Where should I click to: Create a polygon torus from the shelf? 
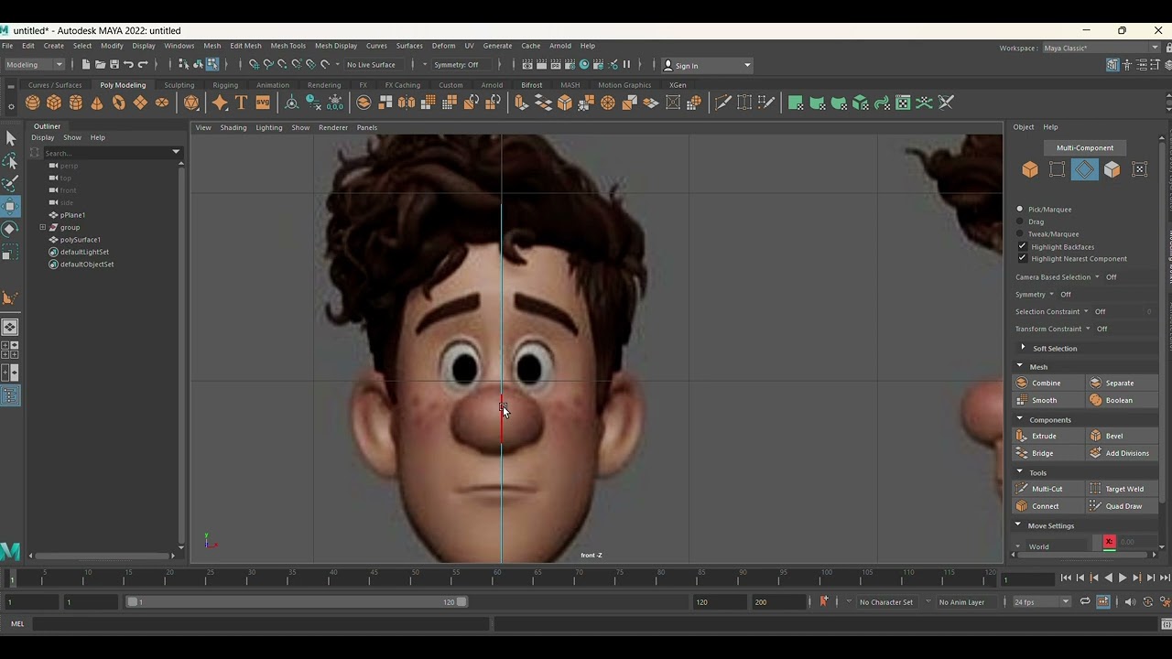119,103
